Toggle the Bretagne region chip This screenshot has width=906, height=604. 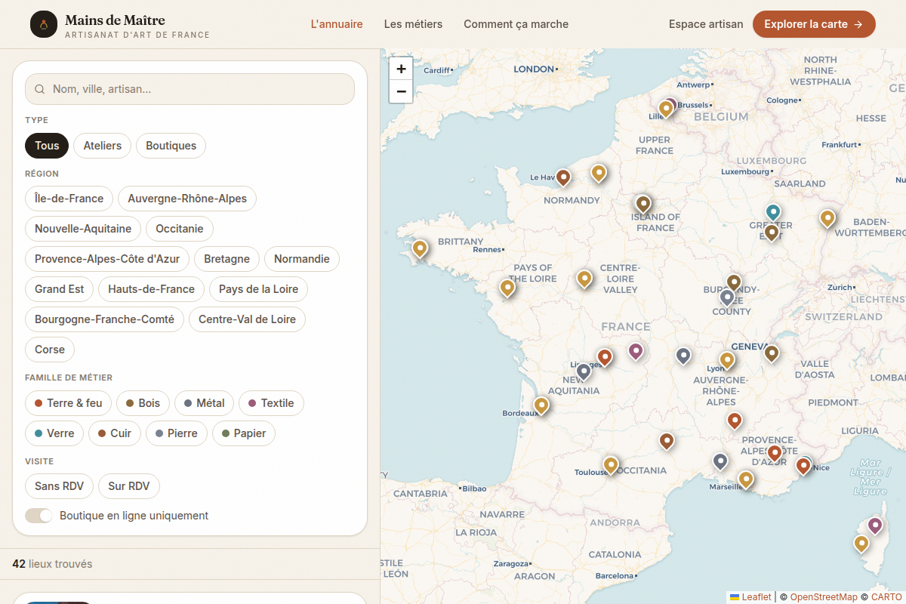tap(226, 259)
